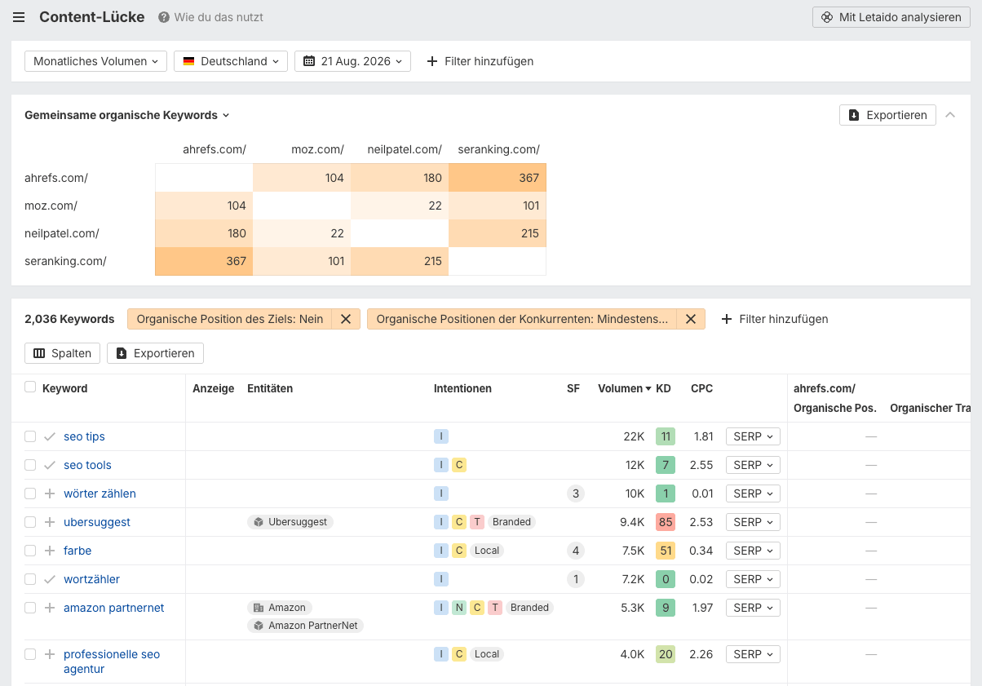Open the hamburger navigation menu
Image resolution: width=982 pixels, height=686 pixels.
[19, 17]
